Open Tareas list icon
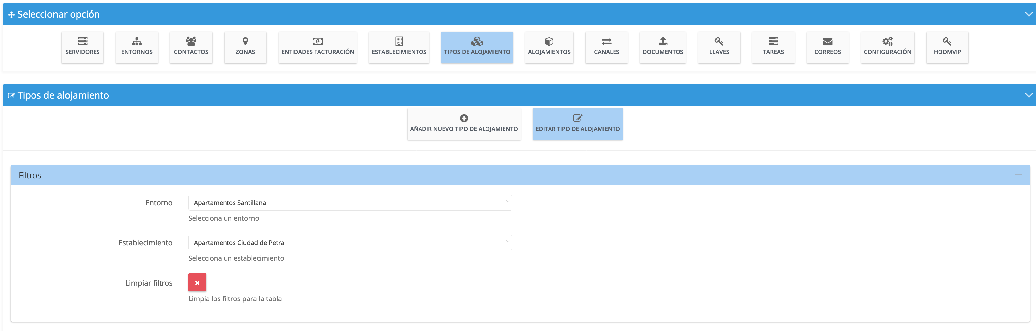Screen dimensions: 1036x331 tap(773, 41)
